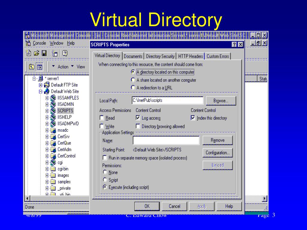
Task: Click the Default Web Site globe icon
Action: click(x=47, y=91)
